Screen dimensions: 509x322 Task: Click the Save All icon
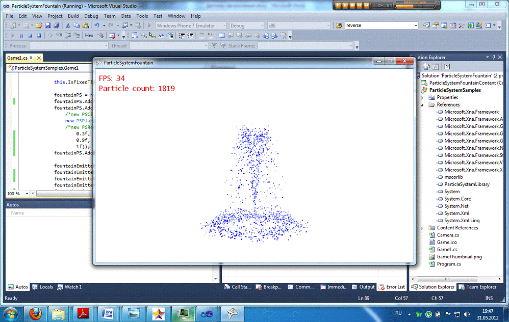tap(57, 25)
